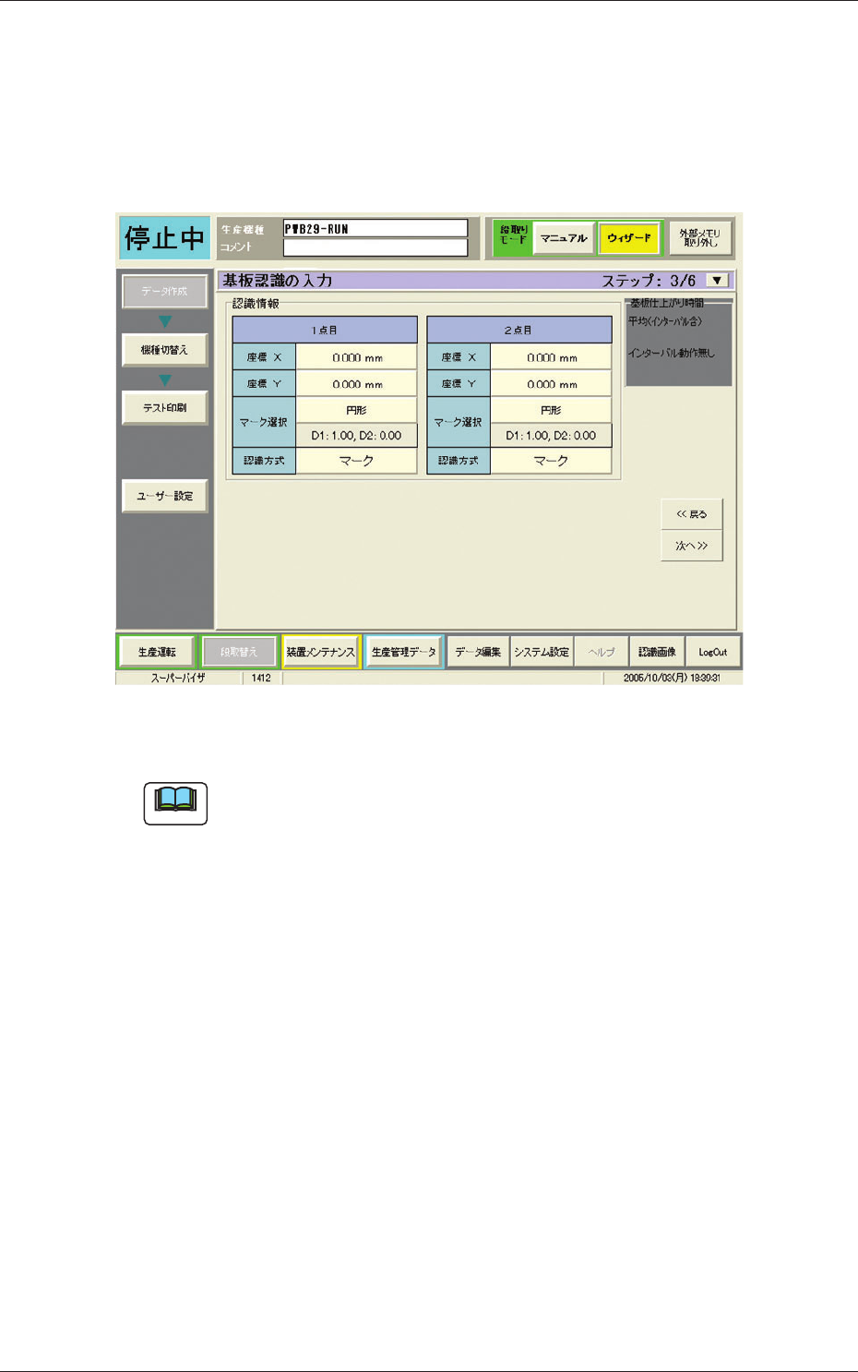
Task: Switch to 生産運転 bottom tab
Action: (157, 652)
